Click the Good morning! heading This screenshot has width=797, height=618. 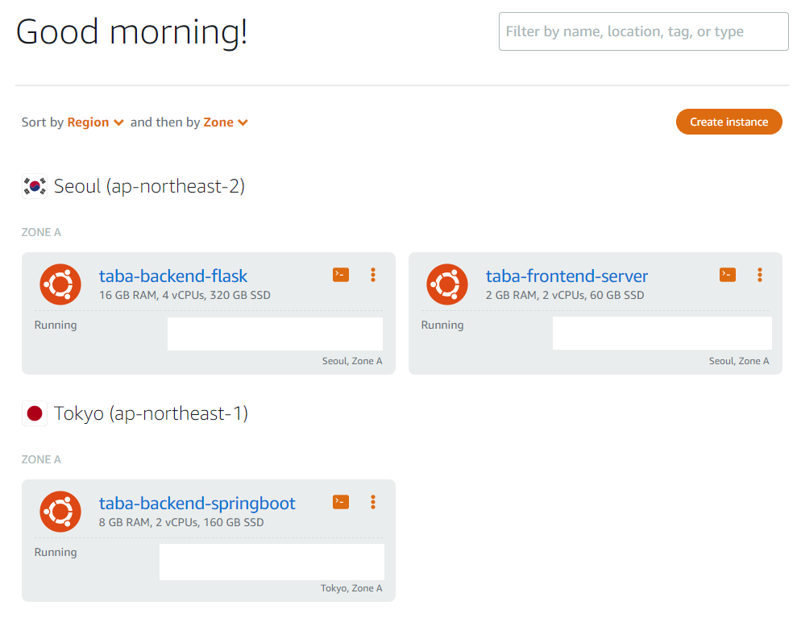click(131, 32)
